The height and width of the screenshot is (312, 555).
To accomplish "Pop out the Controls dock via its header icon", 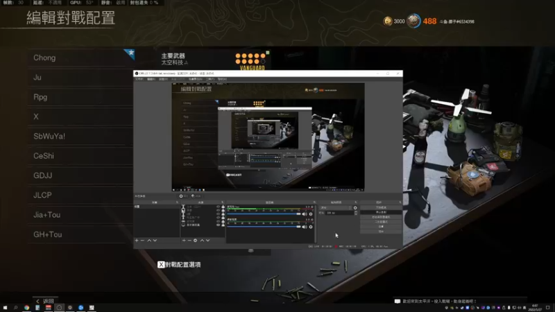I will click(400, 202).
